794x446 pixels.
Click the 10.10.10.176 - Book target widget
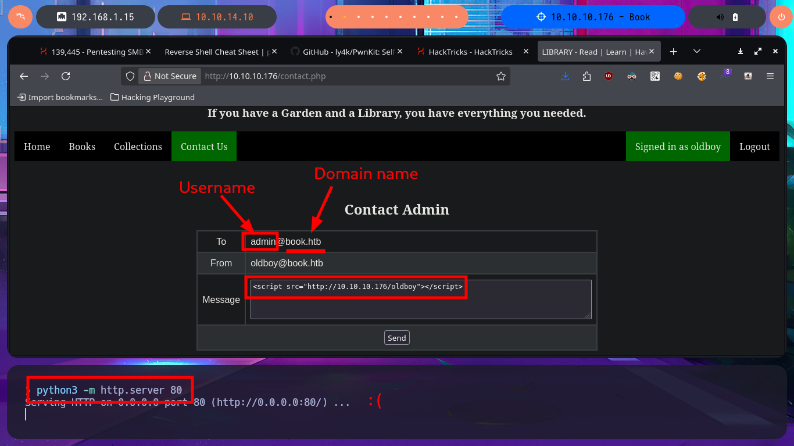593,17
